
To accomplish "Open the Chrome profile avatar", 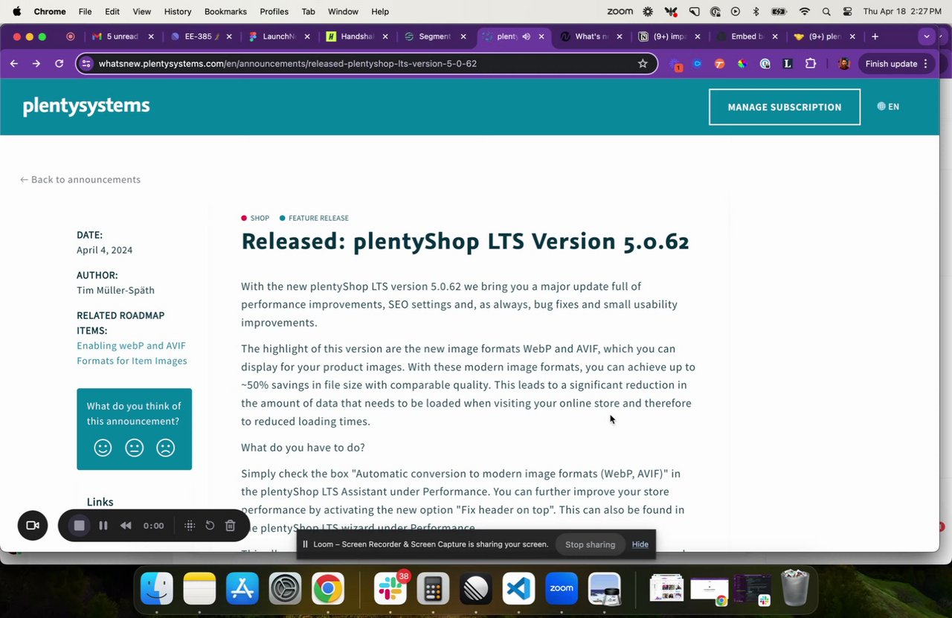I will (843, 64).
